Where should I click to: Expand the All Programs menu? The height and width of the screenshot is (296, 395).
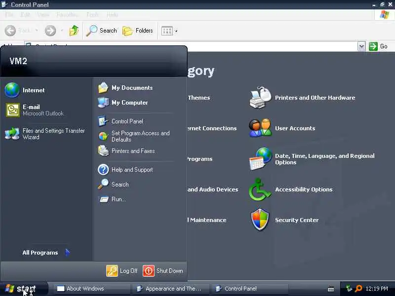46,253
